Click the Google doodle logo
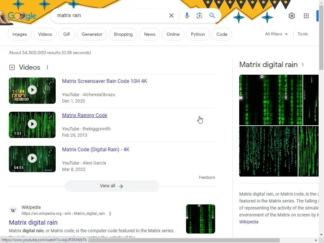 click(22, 16)
